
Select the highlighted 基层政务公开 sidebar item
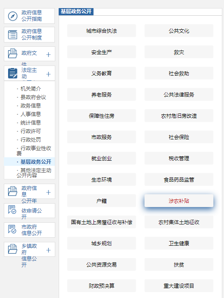[x=36, y=162]
